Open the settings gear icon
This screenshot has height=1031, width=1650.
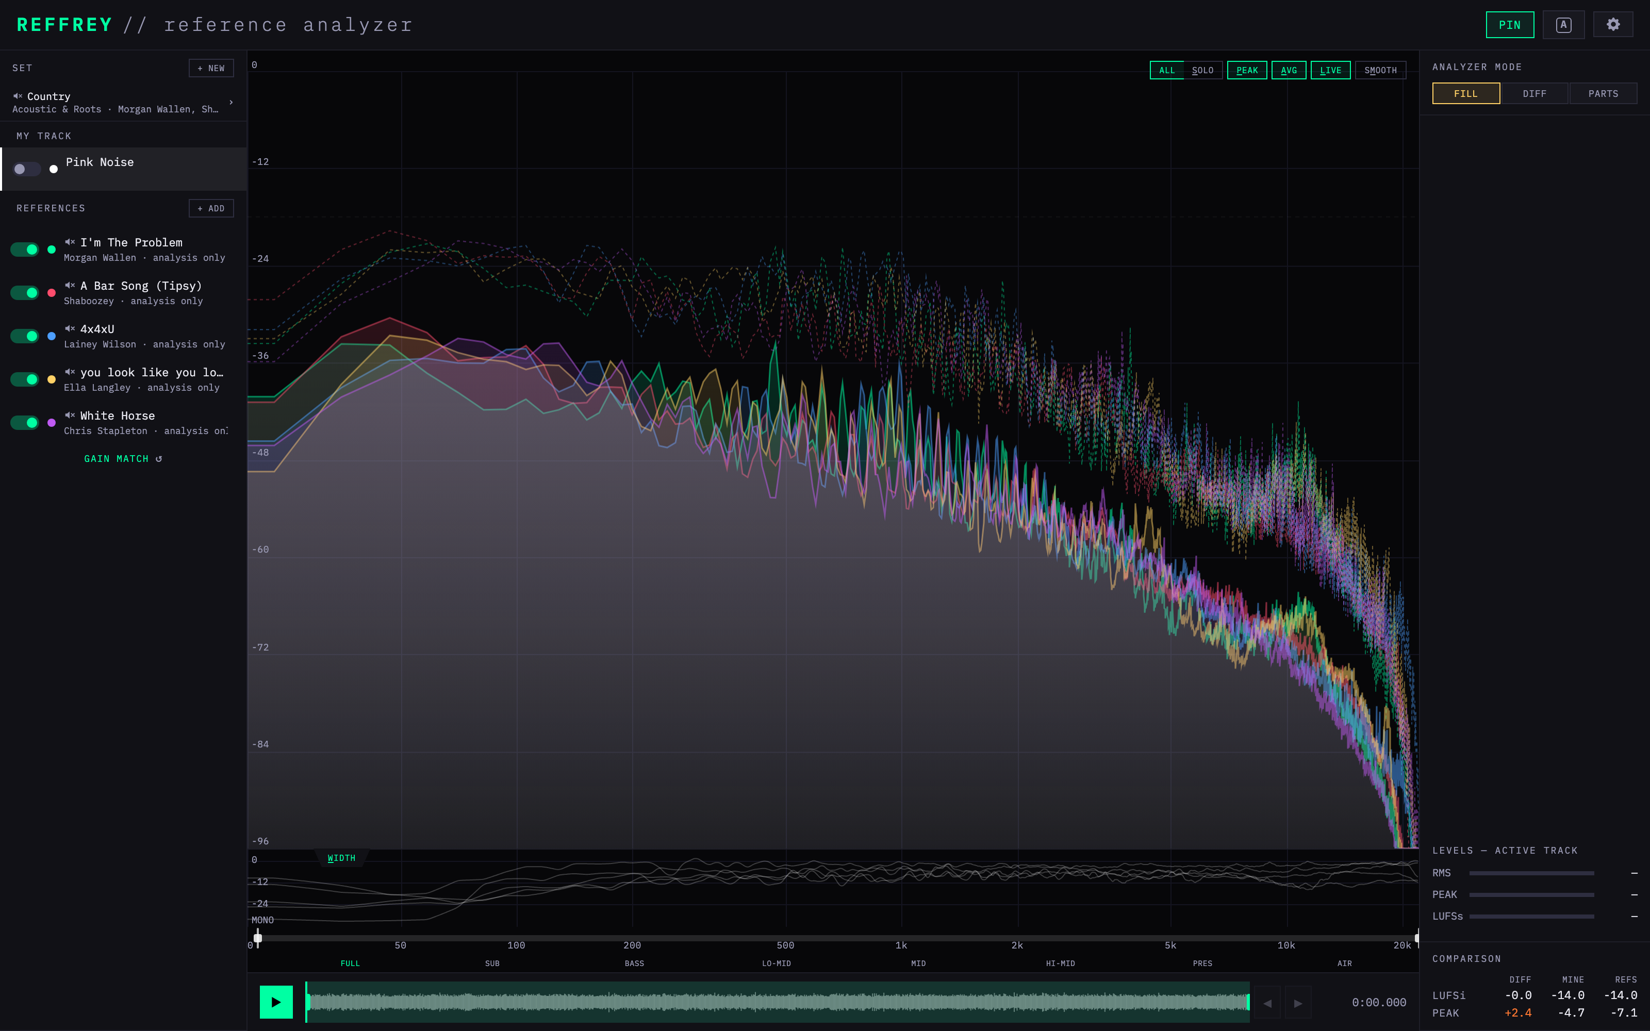(x=1612, y=25)
